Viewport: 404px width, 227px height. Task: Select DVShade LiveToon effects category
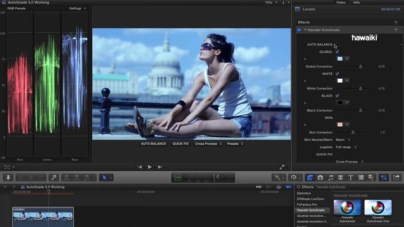(x=310, y=199)
